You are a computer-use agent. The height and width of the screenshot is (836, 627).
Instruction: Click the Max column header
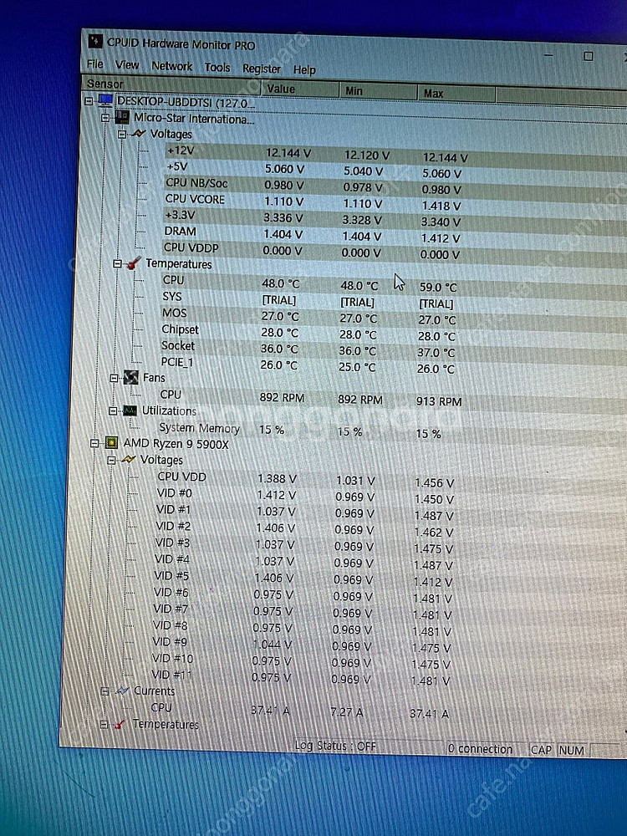pos(456,94)
